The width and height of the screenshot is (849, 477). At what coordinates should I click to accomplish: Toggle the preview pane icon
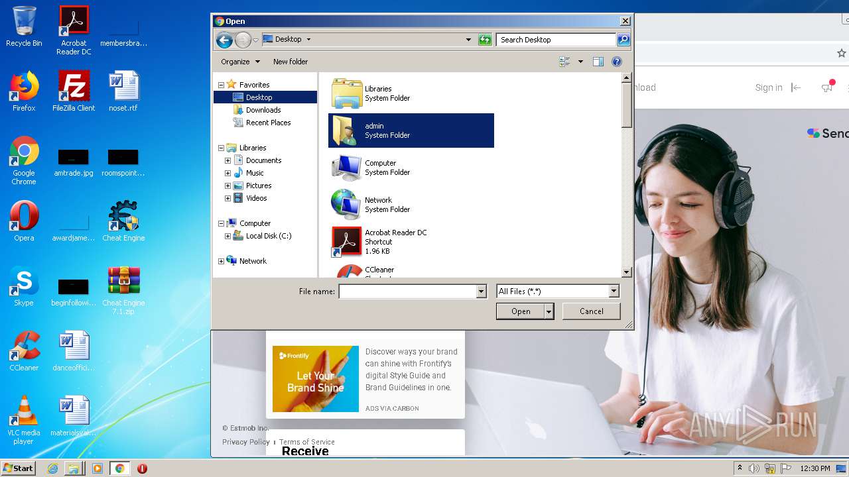point(598,62)
